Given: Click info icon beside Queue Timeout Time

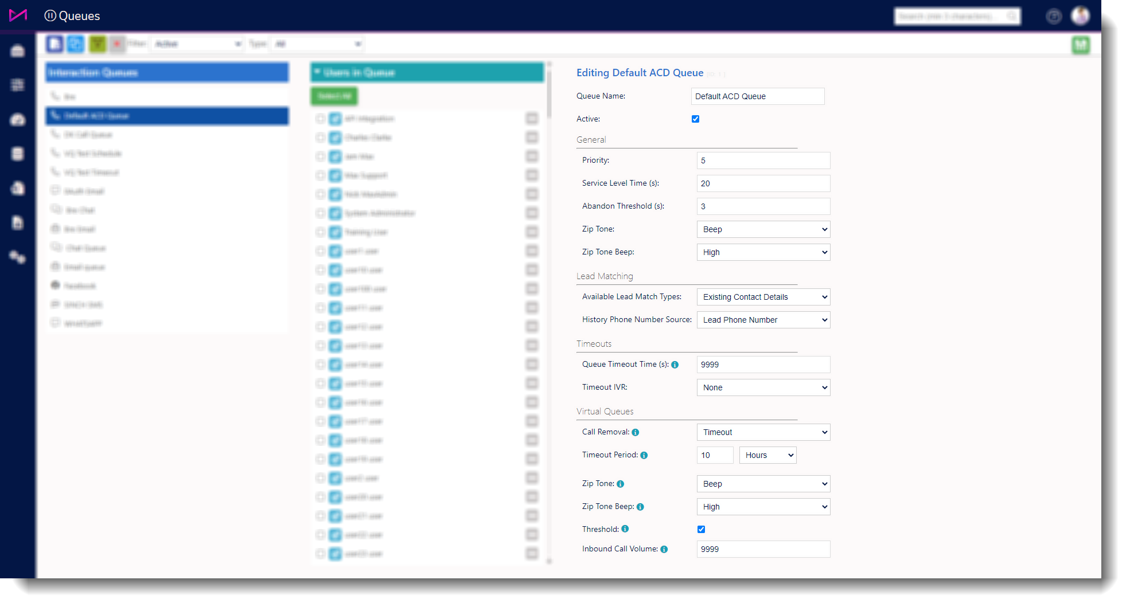Looking at the screenshot, I should pos(675,365).
